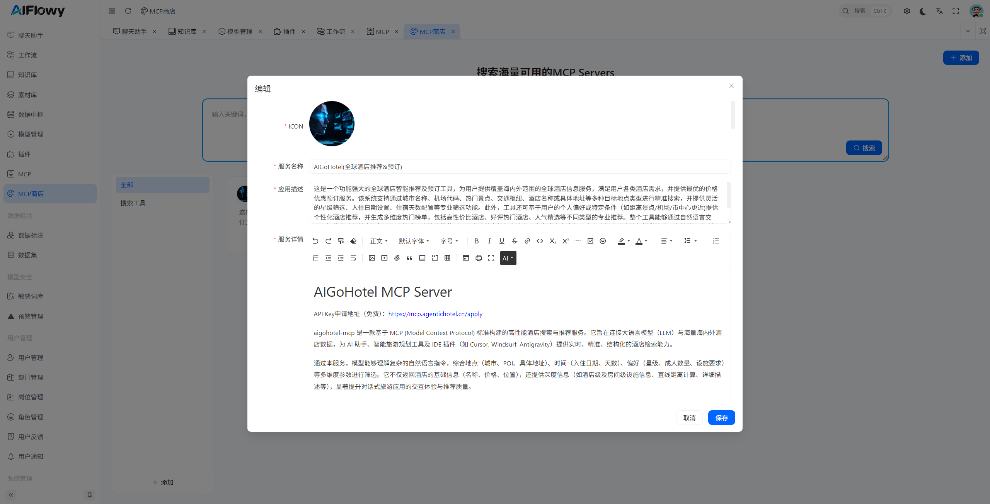
Task: Save the edit with the 保存 button
Action: 721,418
